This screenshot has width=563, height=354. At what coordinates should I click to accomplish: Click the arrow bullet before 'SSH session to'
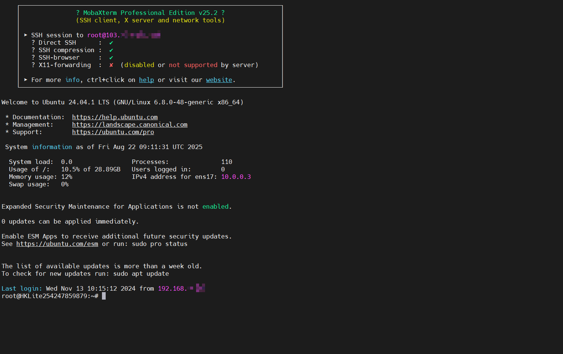pos(26,35)
